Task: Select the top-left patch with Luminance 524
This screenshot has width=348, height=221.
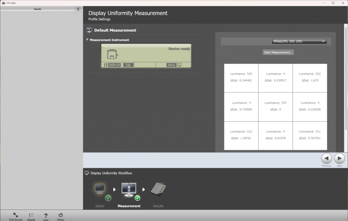Action: [x=241, y=78]
